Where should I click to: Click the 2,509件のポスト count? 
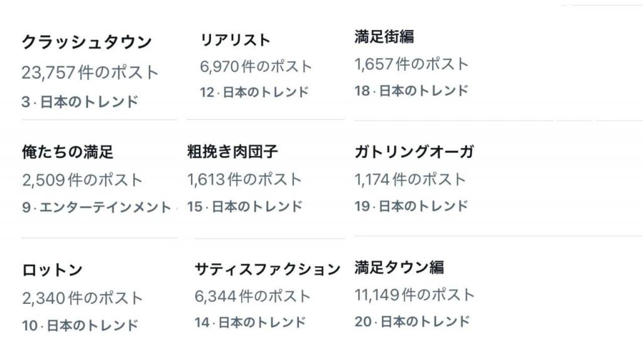[82, 180]
